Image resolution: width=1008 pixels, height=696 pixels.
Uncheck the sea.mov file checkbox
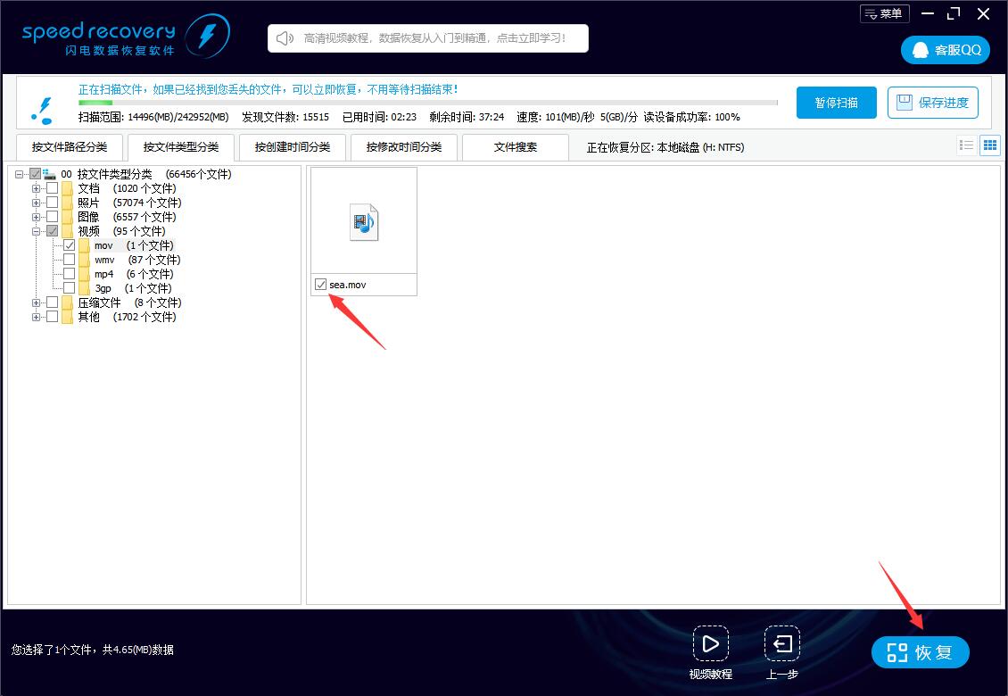coord(321,284)
